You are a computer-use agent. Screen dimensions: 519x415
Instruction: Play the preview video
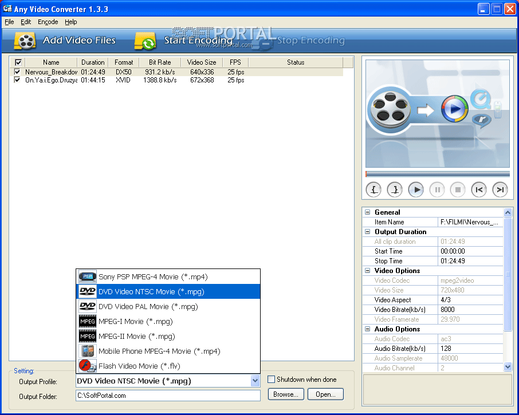(x=416, y=190)
